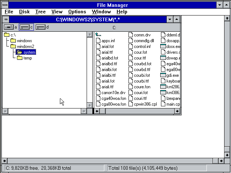231x173 pixels.
Task: Select arialbd.fot file icon
Action: coord(98,58)
